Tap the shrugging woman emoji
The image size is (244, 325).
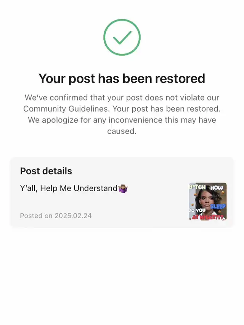[x=123, y=188]
